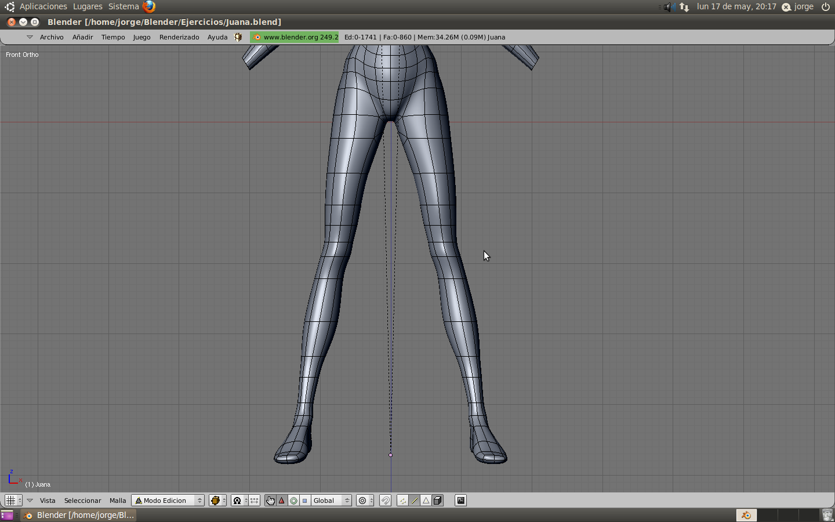This screenshot has height=522, width=835.
Task: Select the scale manipulator square icon
Action: pyautogui.click(x=304, y=501)
